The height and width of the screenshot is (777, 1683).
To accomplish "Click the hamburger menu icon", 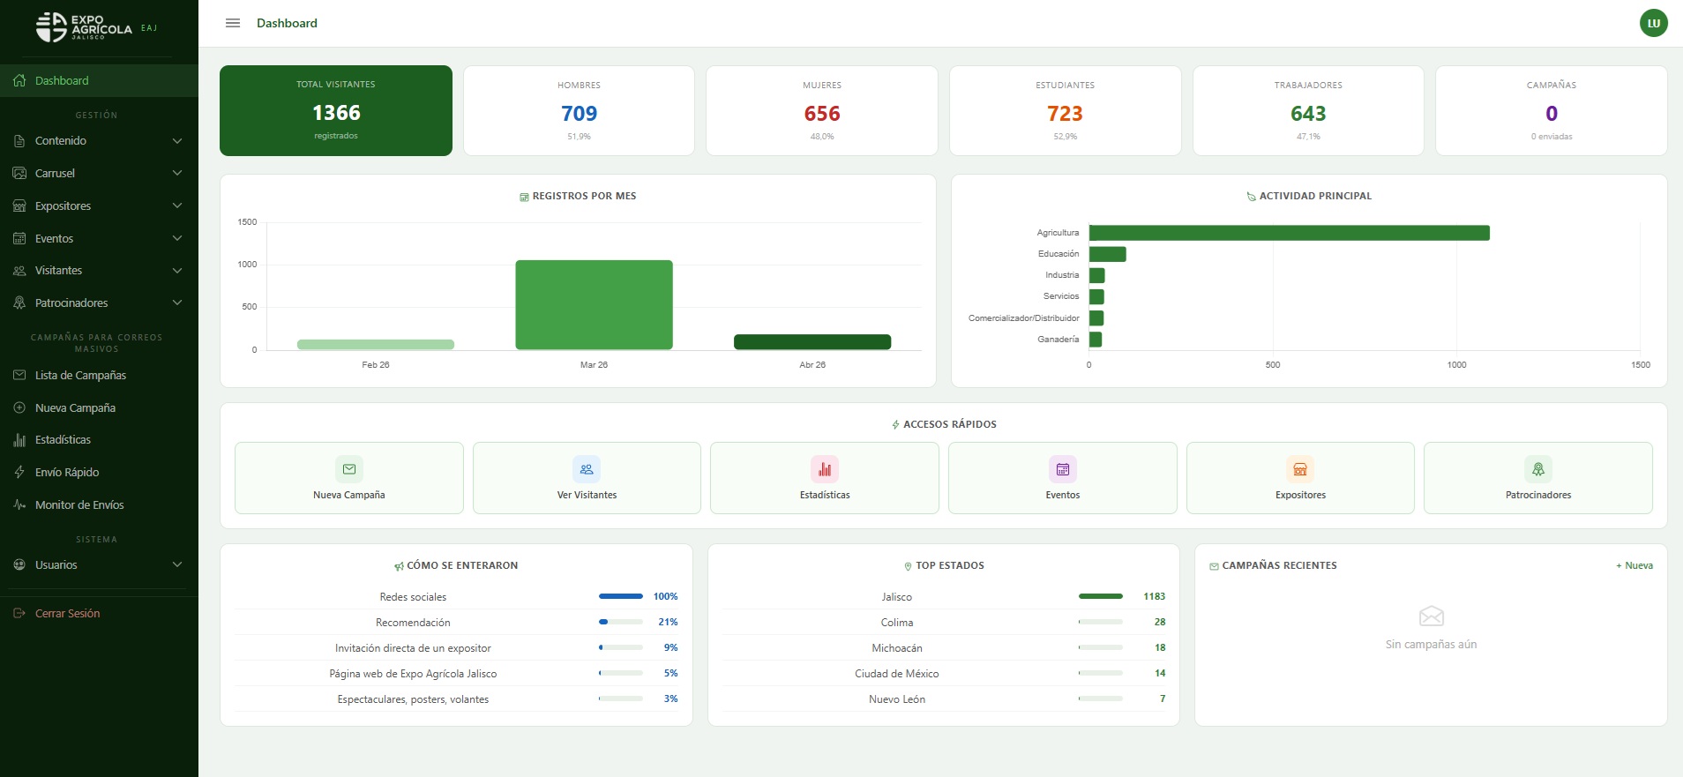I will click(x=233, y=23).
